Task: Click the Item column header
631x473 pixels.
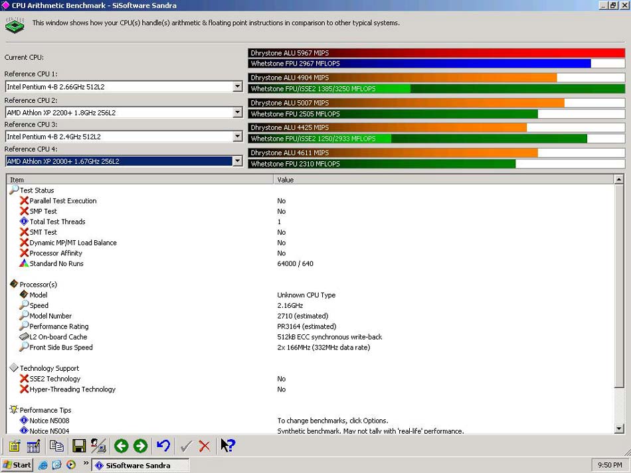Action: tap(140, 180)
